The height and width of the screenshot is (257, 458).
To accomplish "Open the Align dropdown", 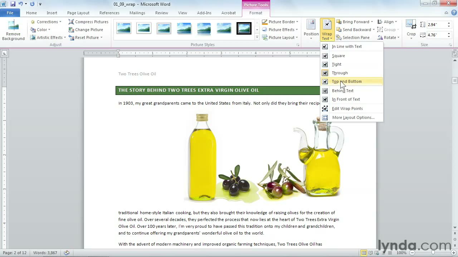I will click(x=387, y=22).
